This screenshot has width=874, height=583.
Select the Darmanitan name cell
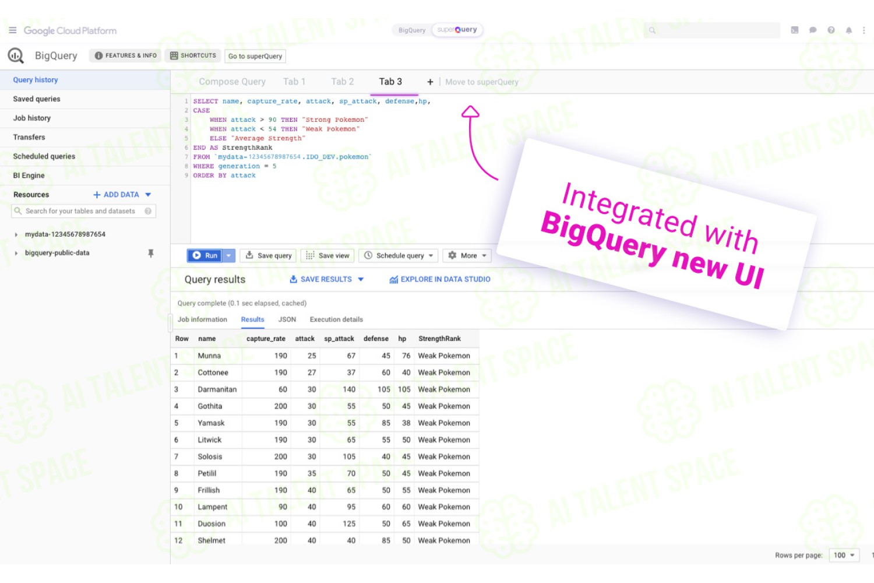217,389
